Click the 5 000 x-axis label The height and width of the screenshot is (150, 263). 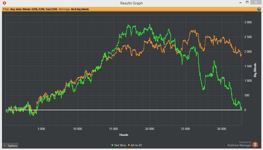point(41,129)
